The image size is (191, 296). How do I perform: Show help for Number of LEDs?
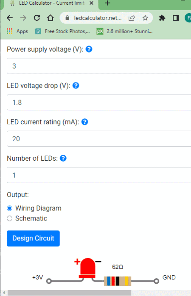point(63,158)
